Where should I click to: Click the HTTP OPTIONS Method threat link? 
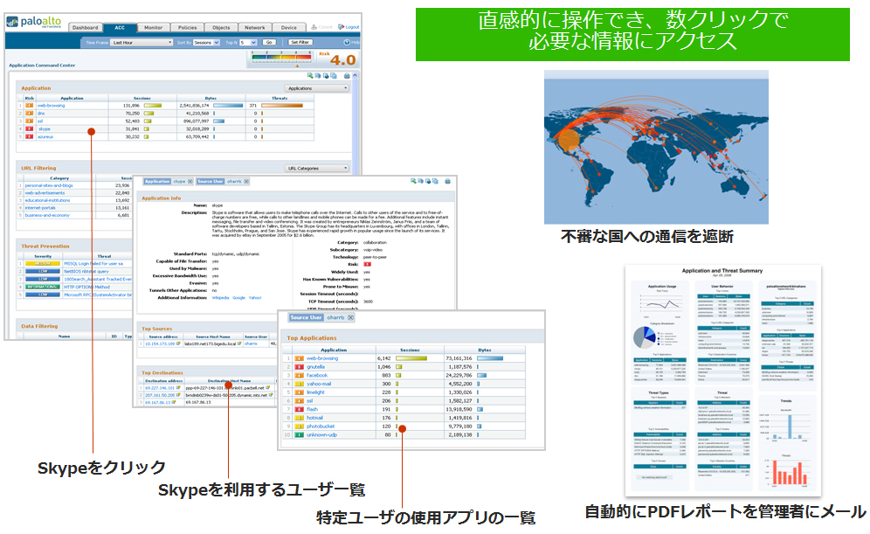(86, 287)
